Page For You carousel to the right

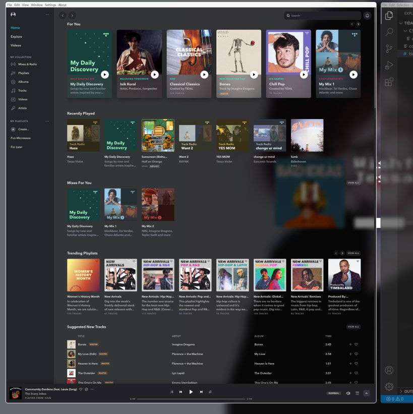(358, 24)
